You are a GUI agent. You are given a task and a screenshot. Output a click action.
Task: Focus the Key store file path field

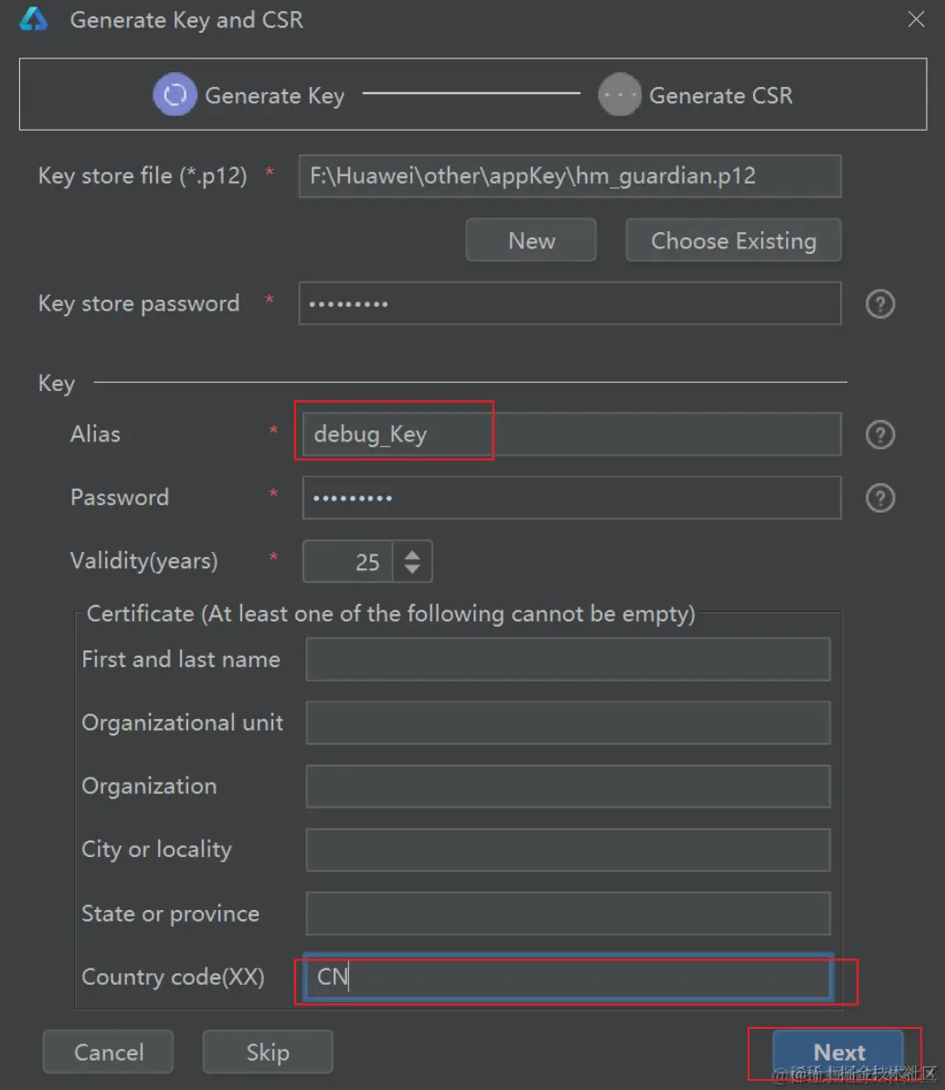pos(569,175)
